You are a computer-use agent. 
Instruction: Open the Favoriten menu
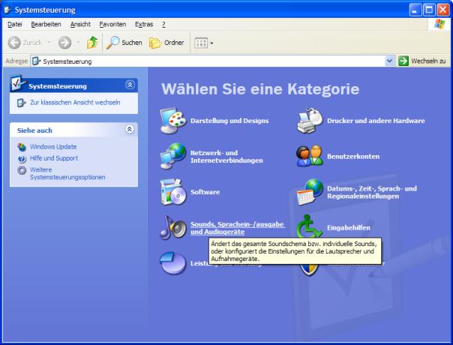pyautogui.click(x=112, y=25)
